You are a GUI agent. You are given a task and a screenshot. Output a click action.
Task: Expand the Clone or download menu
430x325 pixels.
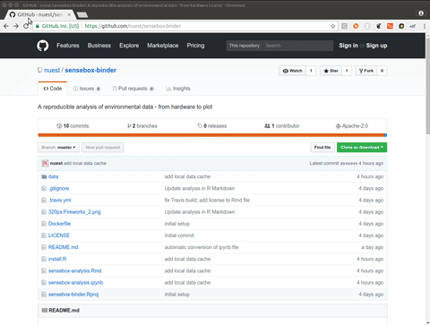[x=362, y=148]
